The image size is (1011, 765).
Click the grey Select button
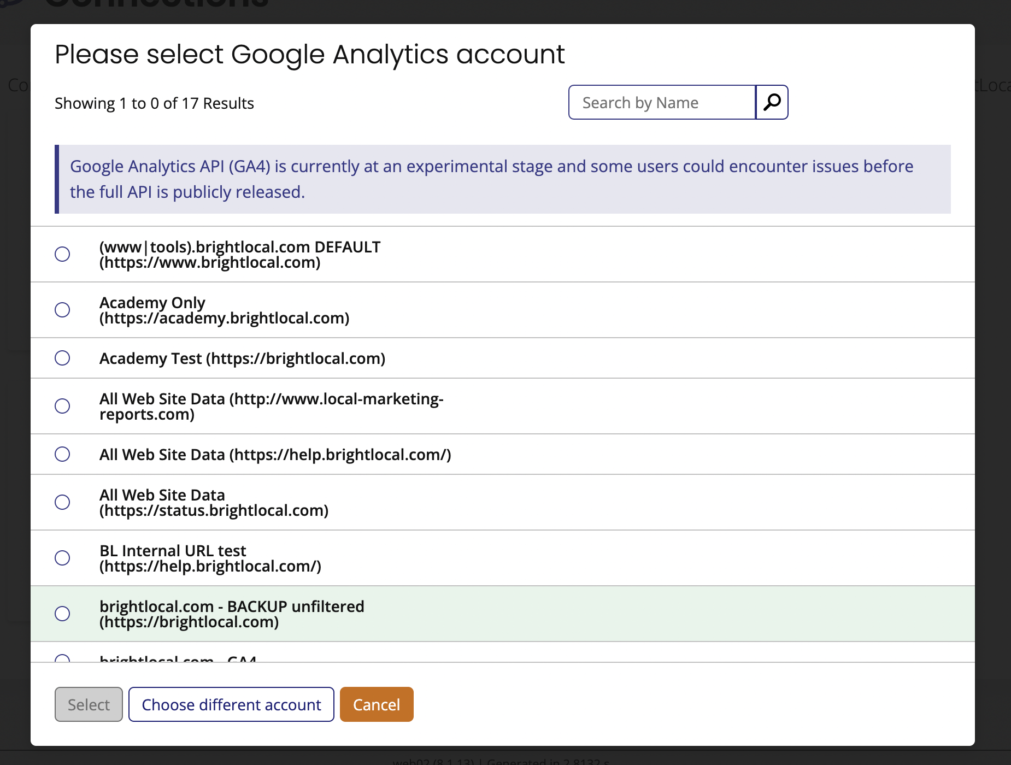click(x=89, y=704)
